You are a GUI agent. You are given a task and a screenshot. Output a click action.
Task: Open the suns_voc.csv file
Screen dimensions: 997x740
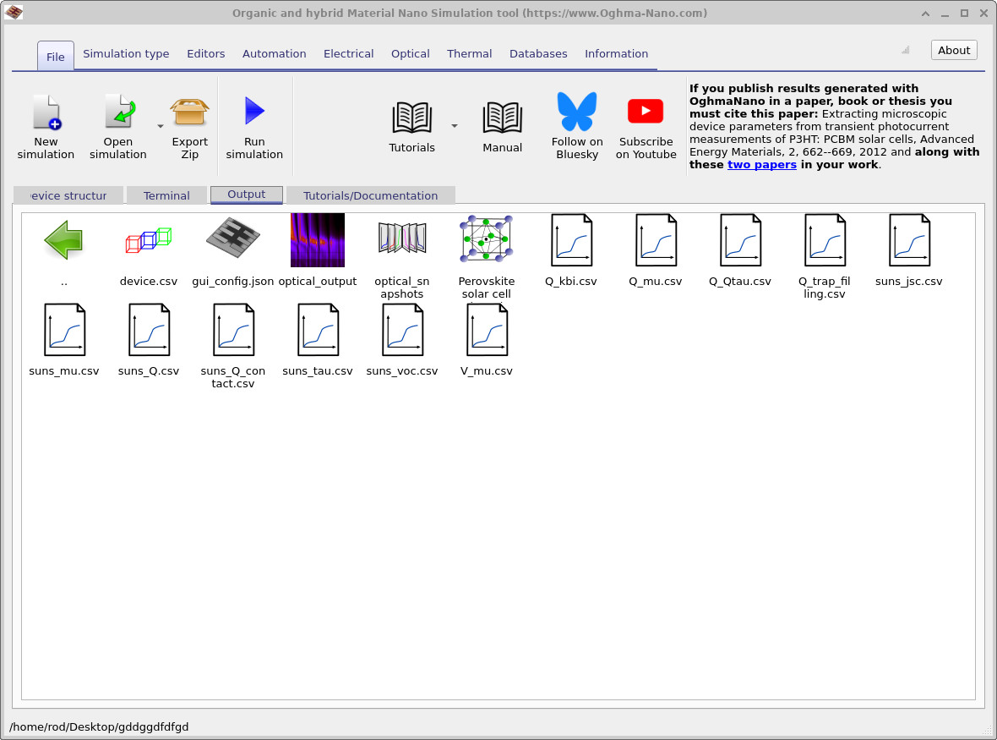402,331
